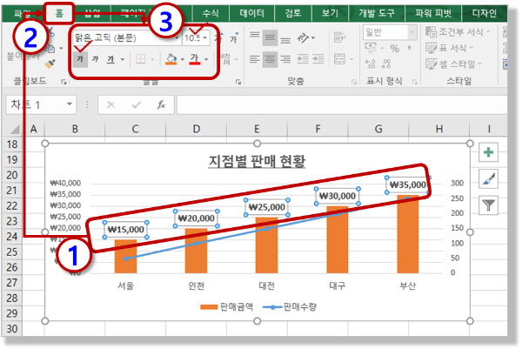Open the 클립보드 group dialog launcher
The width and height of the screenshot is (522, 349).
[x=64, y=82]
